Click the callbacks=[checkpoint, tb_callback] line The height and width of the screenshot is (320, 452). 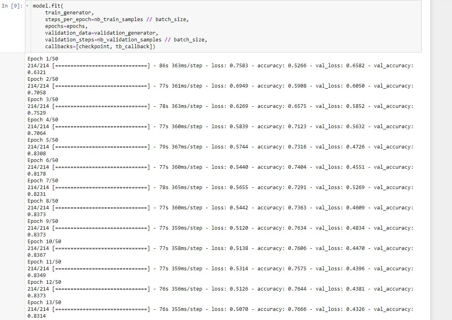100,47
